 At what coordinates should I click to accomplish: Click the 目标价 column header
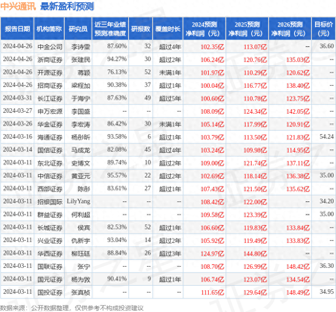click(x=324, y=29)
